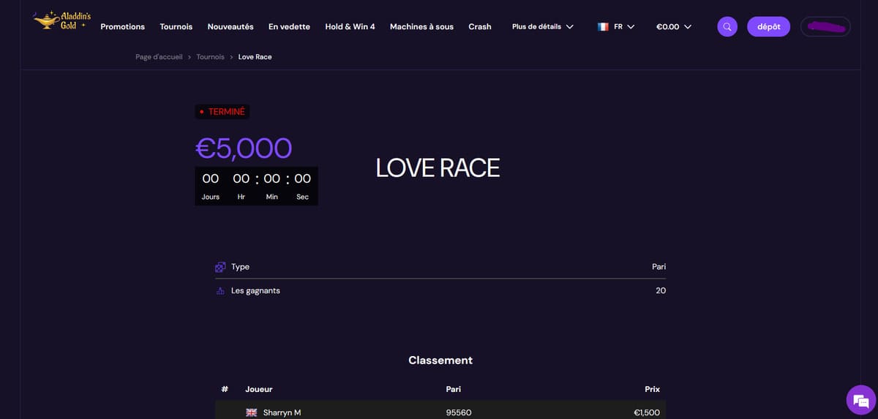The width and height of the screenshot is (878, 419).
Task: Open the Crash games section
Action: coord(480,27)
